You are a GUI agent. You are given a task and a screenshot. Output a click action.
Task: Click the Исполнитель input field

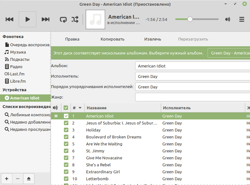(x=193, y=76)
